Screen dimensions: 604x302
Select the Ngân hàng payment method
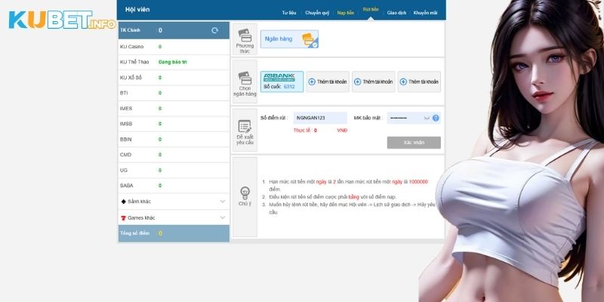289,39
